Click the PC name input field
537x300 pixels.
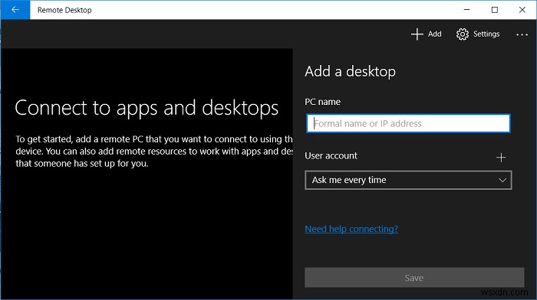408,123
